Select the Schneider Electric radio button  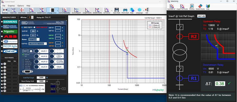point(2,32)
